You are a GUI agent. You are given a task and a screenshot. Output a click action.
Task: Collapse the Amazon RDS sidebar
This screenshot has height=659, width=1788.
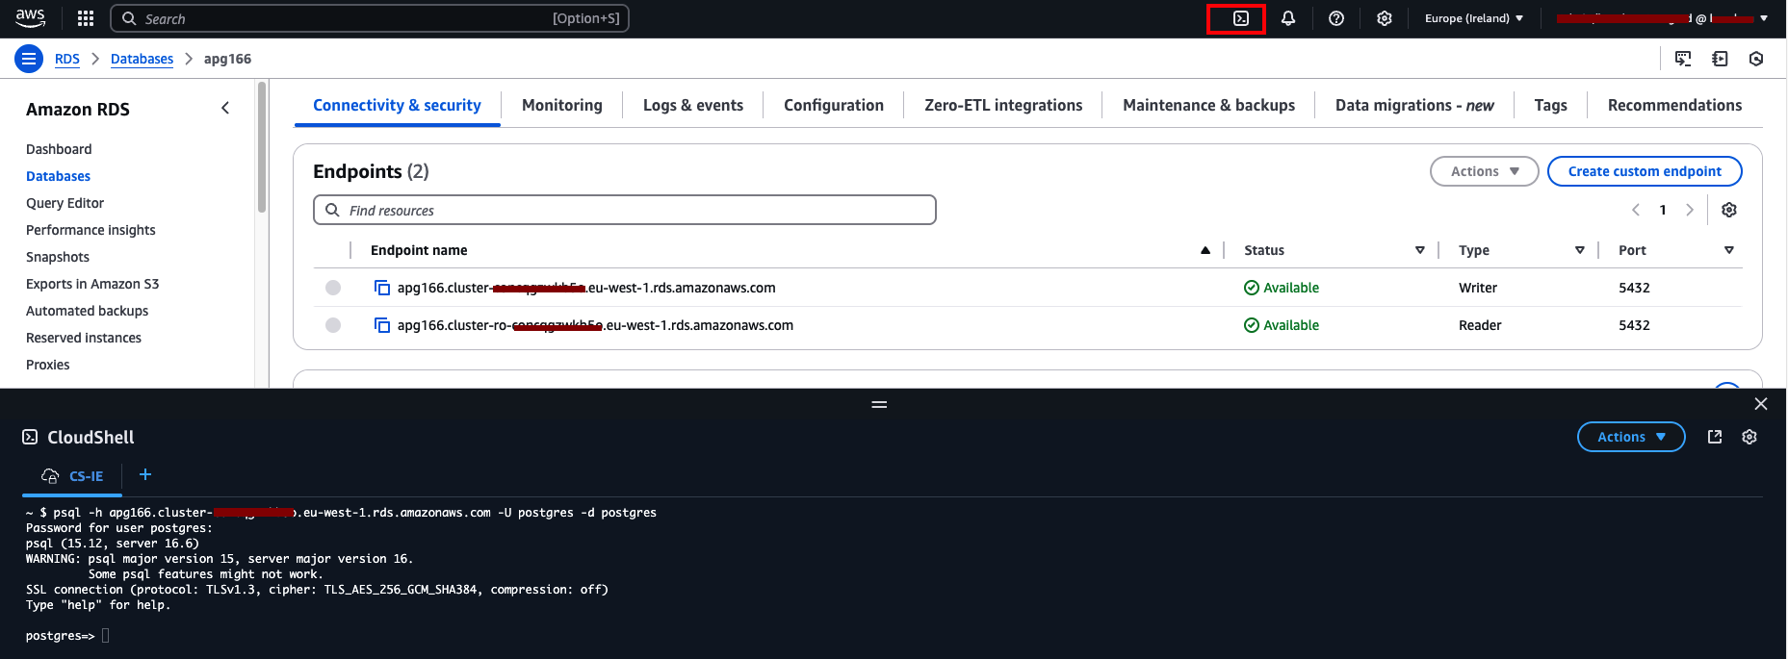point(225,108)
